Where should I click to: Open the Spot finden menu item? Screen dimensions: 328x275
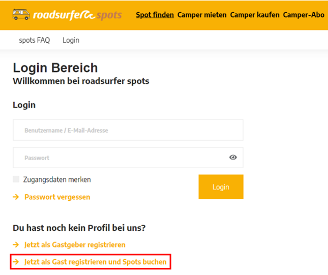155,15
